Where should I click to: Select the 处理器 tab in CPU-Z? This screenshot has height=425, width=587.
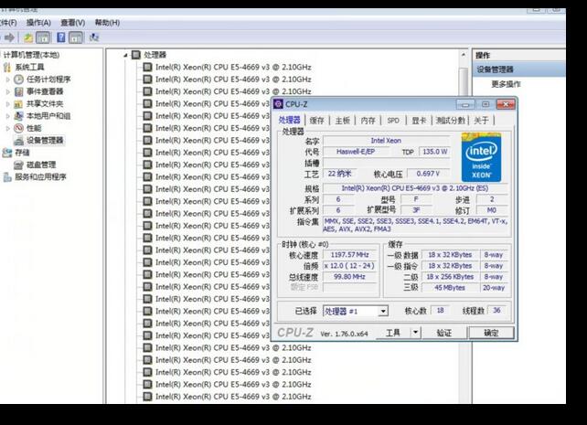[x=289, y=120]
